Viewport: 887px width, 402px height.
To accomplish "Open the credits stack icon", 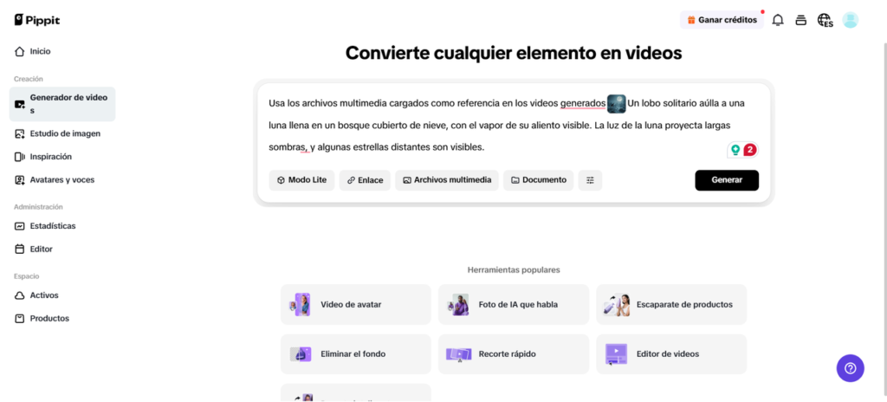I will pos(801,20).
